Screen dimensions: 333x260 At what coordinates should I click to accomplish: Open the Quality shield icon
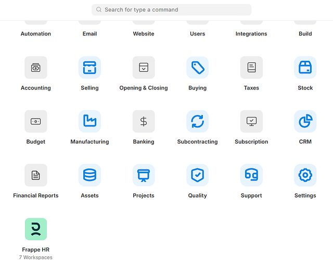198,175
